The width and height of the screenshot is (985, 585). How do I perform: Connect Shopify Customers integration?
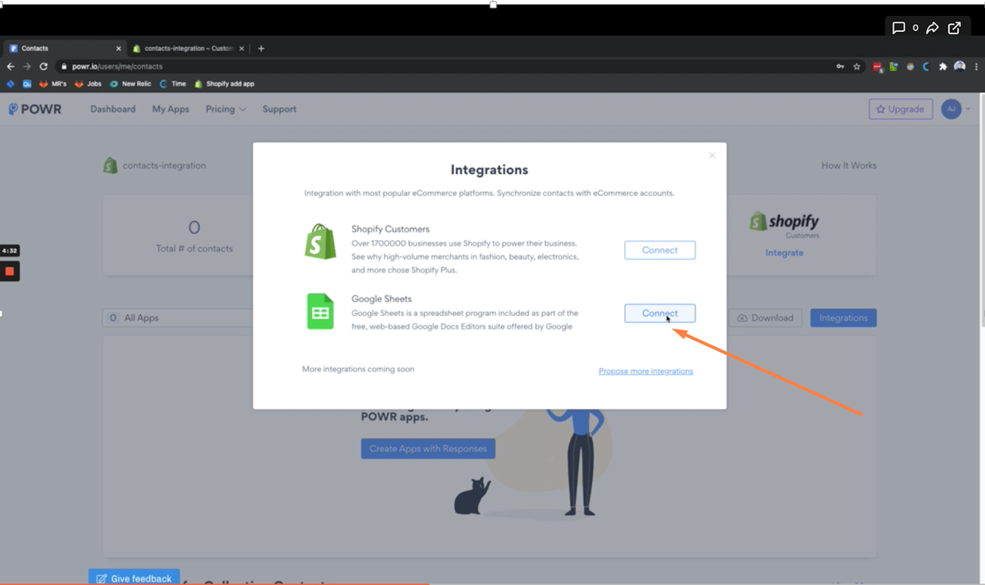[x=660, y=250]
